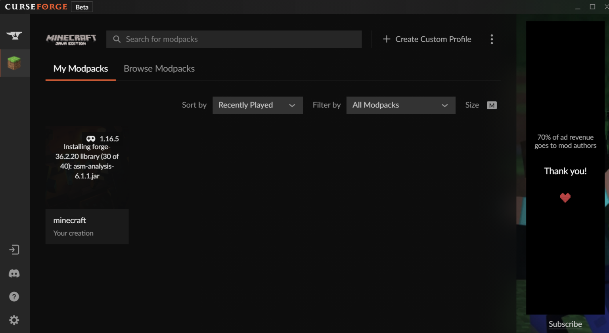Click the plus icon beside Create Custom Profile
The image size is (609, 333).
pos(387,39)
